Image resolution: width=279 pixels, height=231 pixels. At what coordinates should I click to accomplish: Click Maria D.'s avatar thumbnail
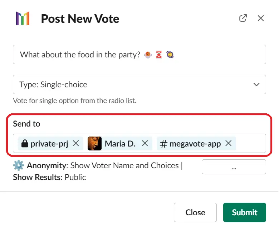tap(94, 143)
